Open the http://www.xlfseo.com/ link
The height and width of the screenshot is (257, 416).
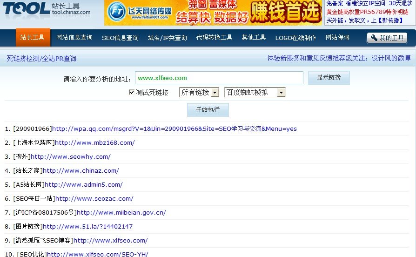point(110,241)
